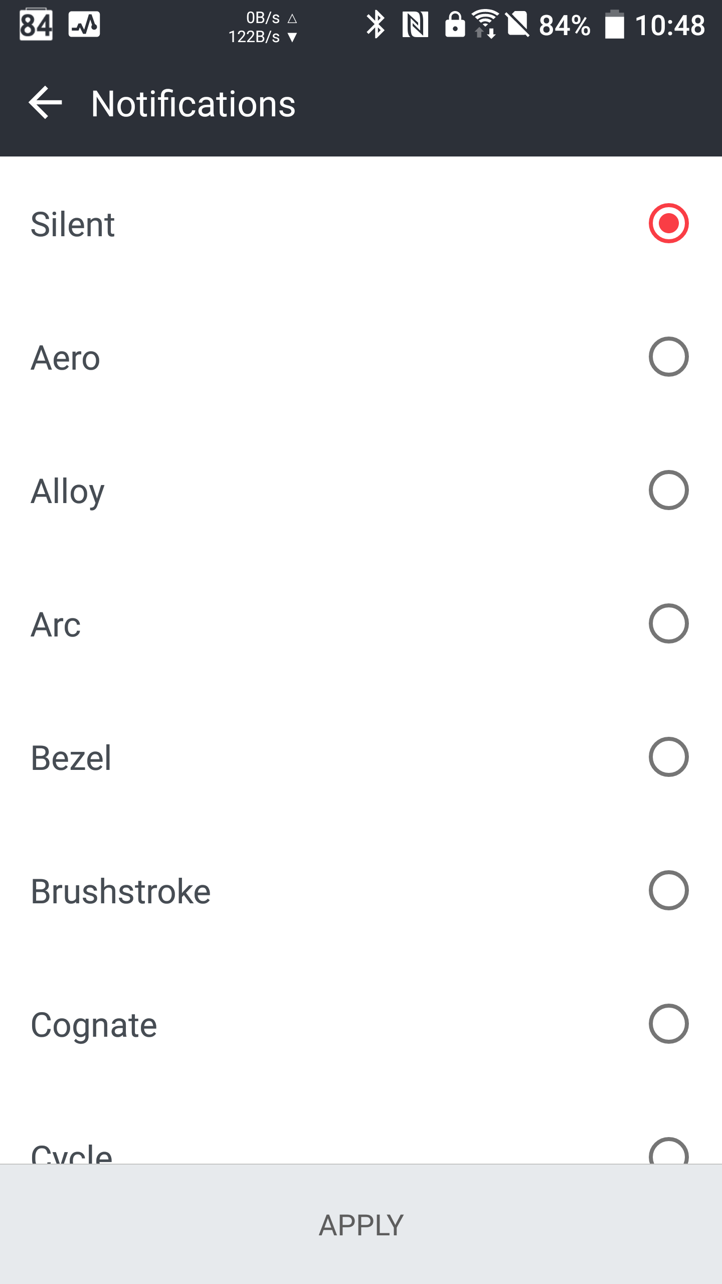Viewport: 722px width, 1284px height.
Task: Choose the Cognate radio button
Action: [x=668, y=1024]
